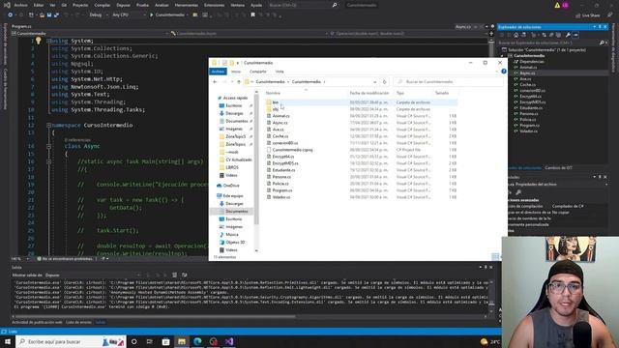The height and width of the screenshot is (348, 619).
Task: Click the bookmark icon in Visual Studio toolbar
Action: 253,15
